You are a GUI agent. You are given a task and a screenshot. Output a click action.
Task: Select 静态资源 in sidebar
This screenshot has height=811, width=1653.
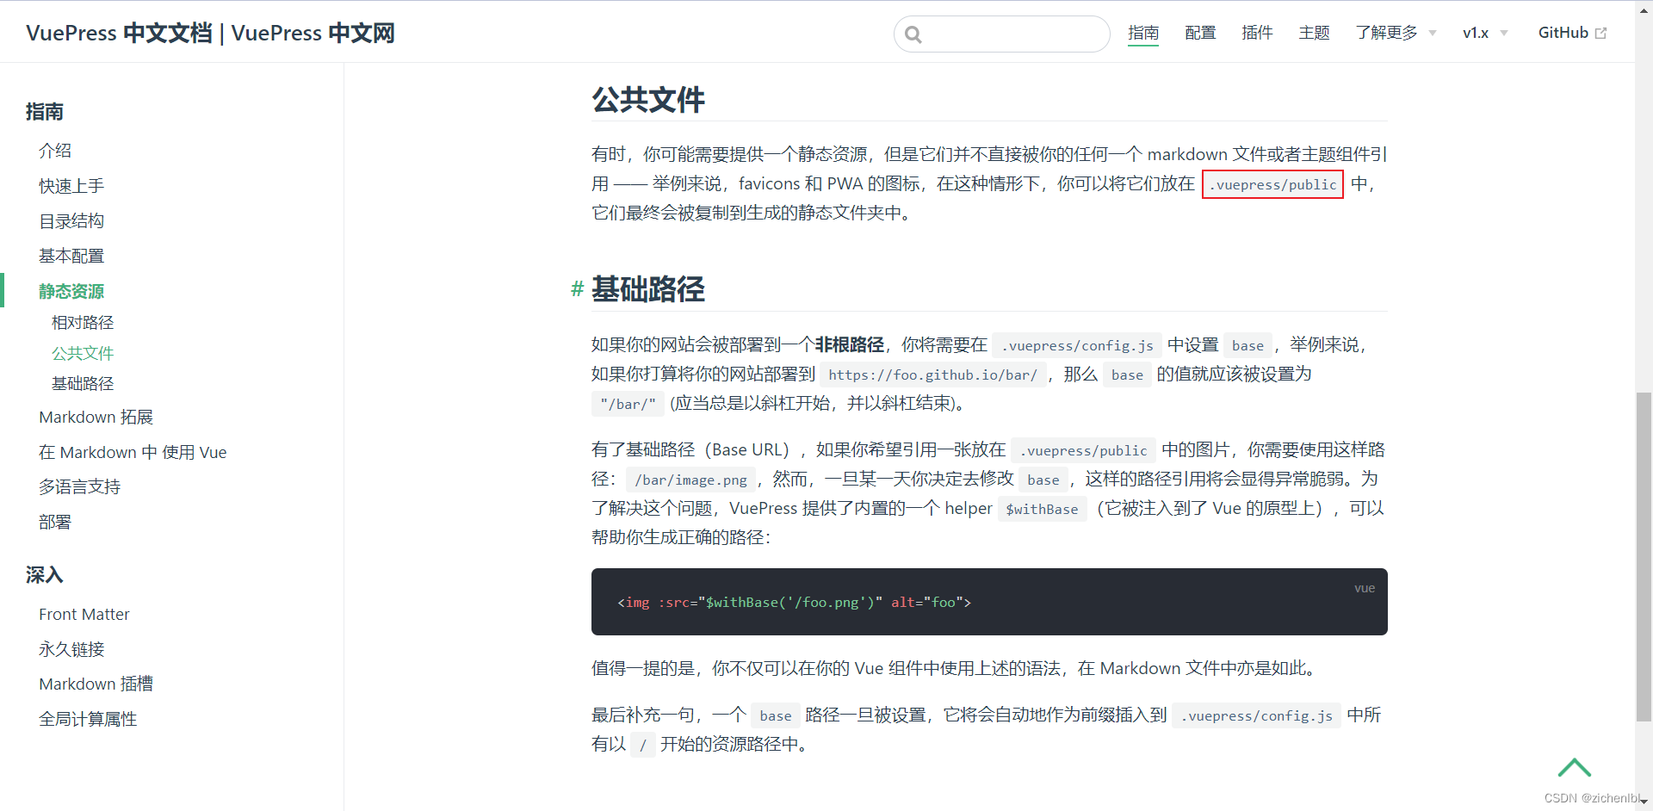pyautogui.click(x=71, y=291)
